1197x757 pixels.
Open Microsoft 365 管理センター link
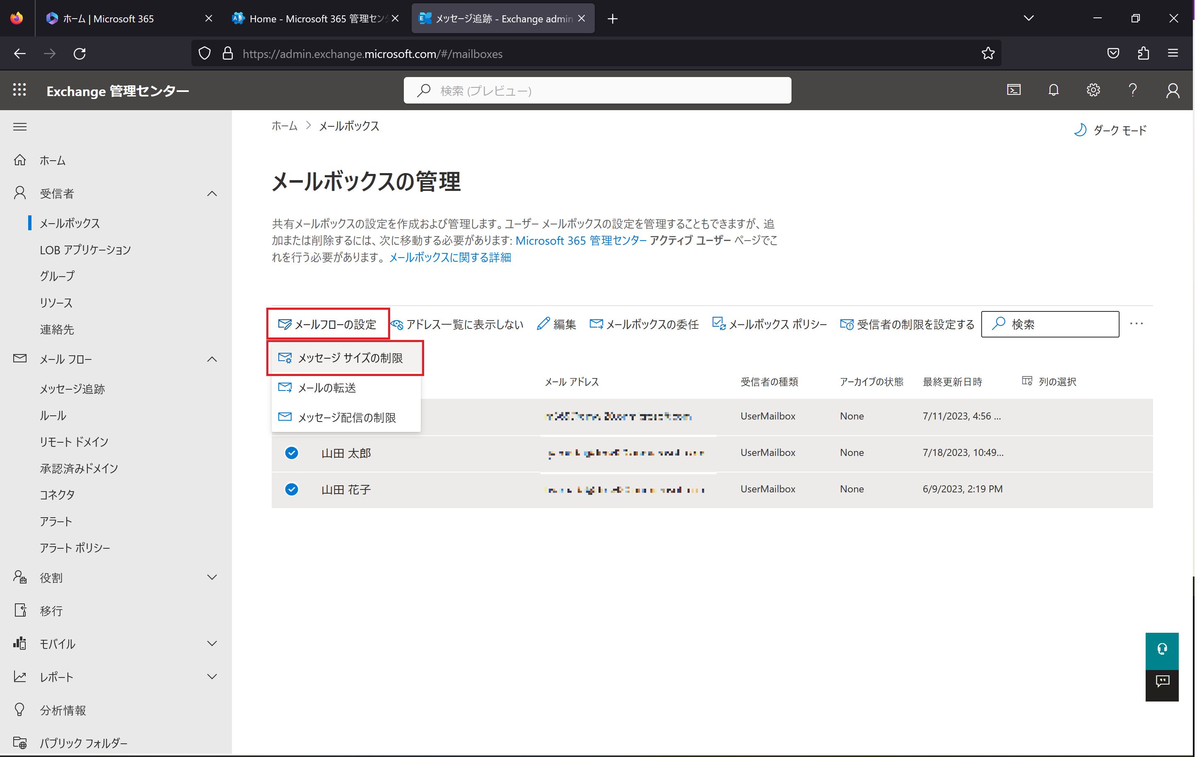click(581, 240)
